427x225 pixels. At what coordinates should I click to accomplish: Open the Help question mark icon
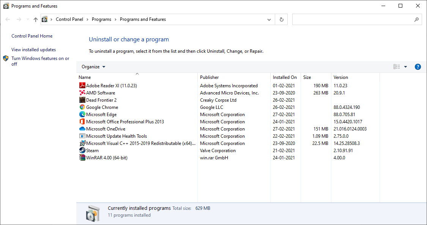[418, 67]
